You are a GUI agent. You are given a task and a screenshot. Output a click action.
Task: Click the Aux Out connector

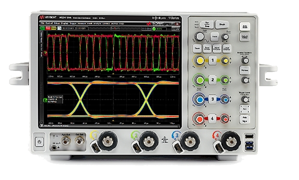pos(66,141)
